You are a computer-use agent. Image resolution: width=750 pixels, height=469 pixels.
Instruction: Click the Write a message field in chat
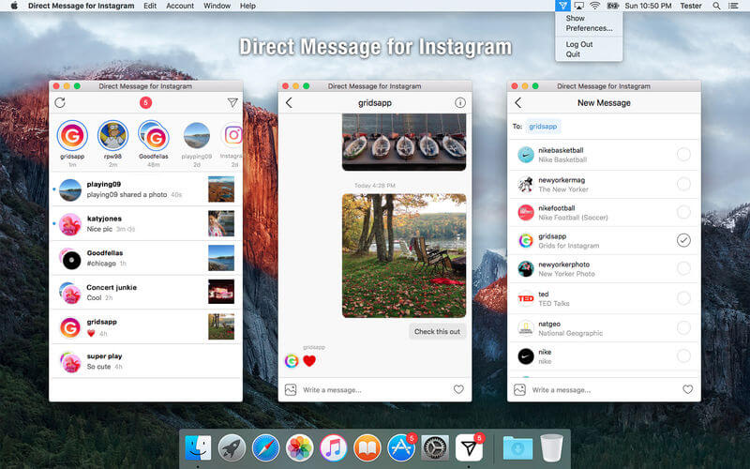pyautogui.click(x=374, y=390)
